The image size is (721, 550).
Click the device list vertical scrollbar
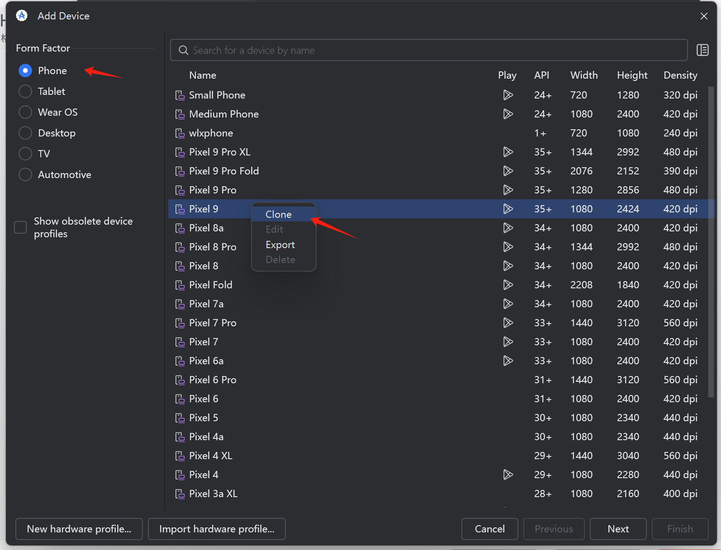coord(711,242)
